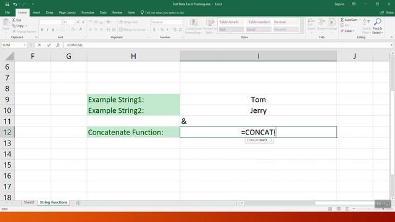Switch to the Sheet1 worksheet tab
Screen dimensions: 395x222
(29, 202)
